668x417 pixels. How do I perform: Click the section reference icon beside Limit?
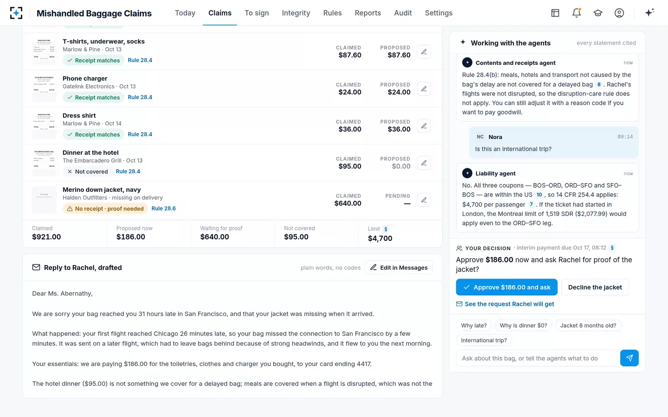tap(386, 229)
